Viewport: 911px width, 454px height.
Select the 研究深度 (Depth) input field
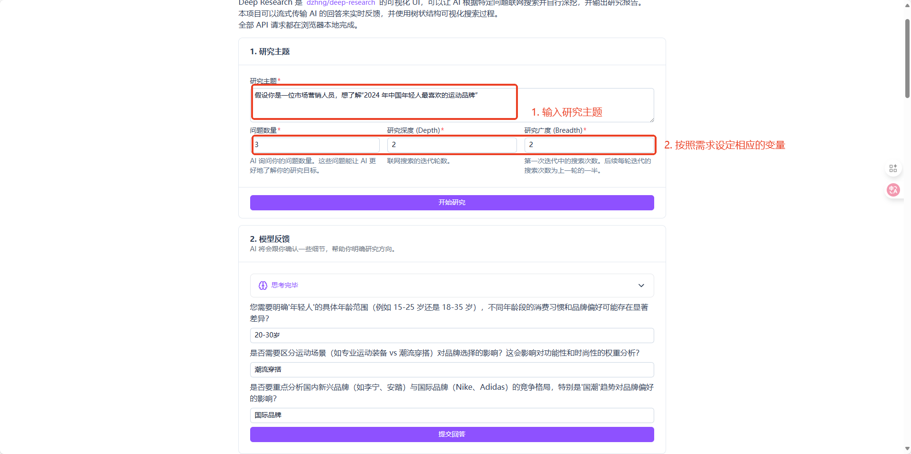(x=452, y=145)
